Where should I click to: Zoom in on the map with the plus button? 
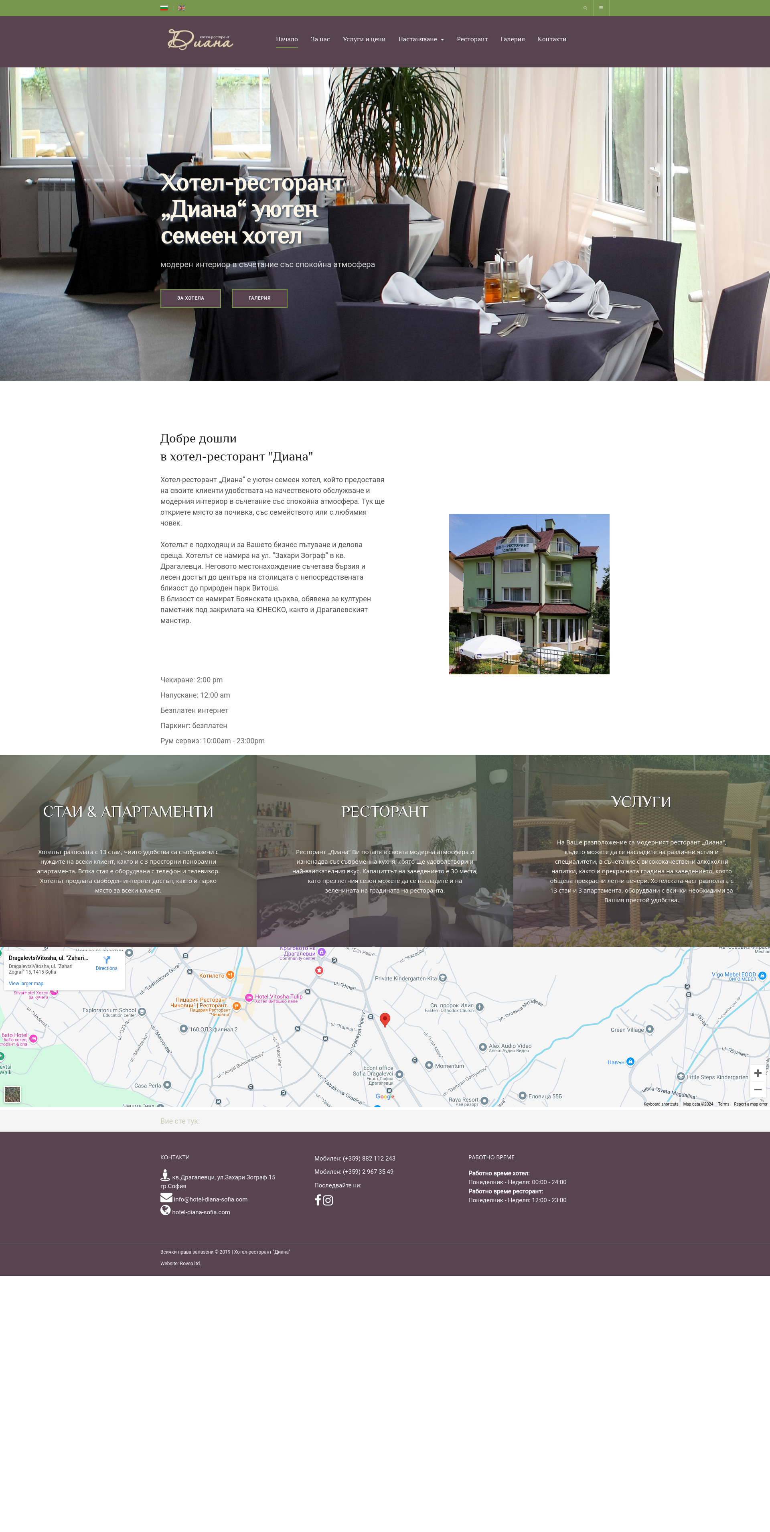[758, 1073]
